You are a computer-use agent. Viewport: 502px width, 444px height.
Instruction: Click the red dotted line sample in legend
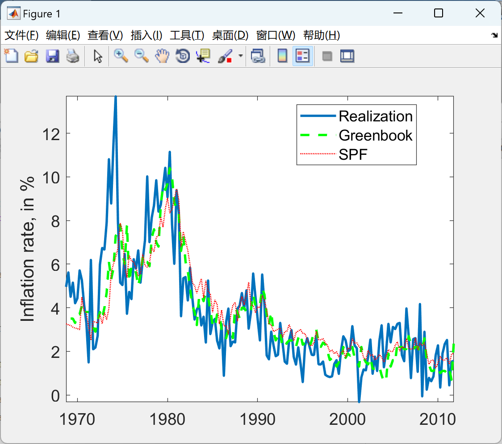tap(318, 154)
